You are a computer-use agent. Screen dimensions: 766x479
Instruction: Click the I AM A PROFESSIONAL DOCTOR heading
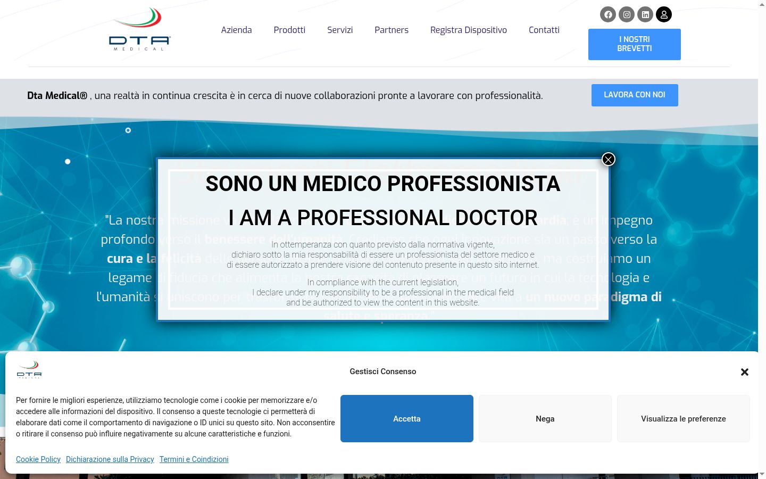(x=383, y=218)
